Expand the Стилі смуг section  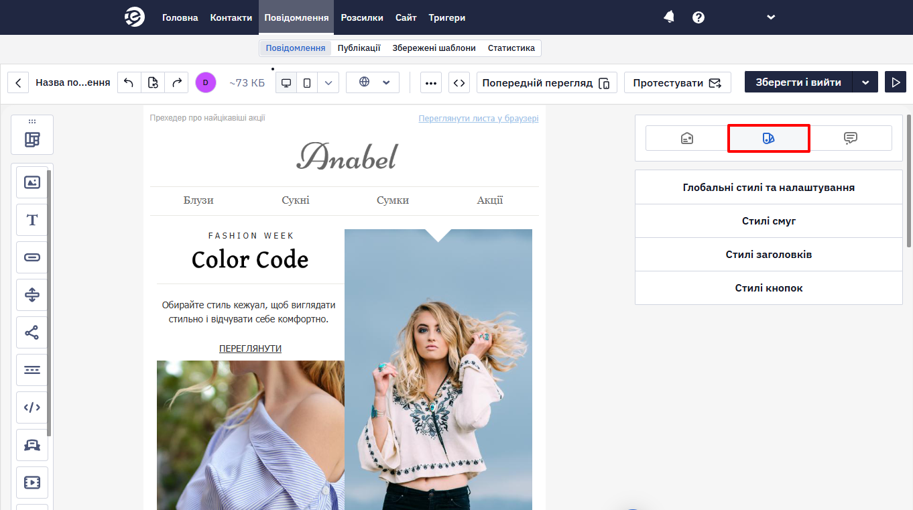pos(769,221)
